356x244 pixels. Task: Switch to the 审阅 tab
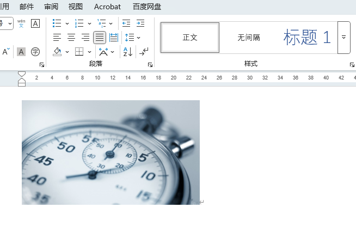point(51,7)
